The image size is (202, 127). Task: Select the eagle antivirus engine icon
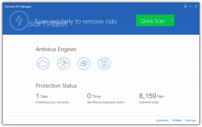coord(64,63)
